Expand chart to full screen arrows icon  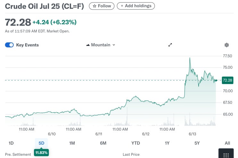[170, 45]
